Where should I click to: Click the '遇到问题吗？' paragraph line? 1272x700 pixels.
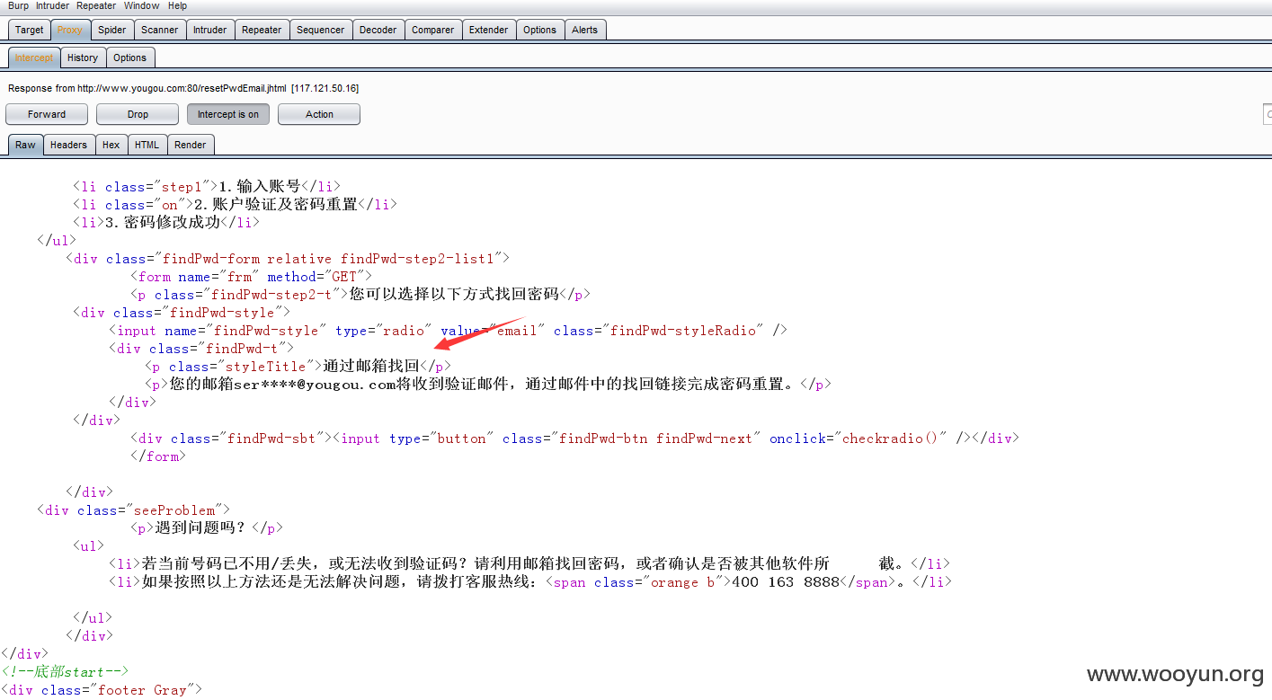click(207, 528)
